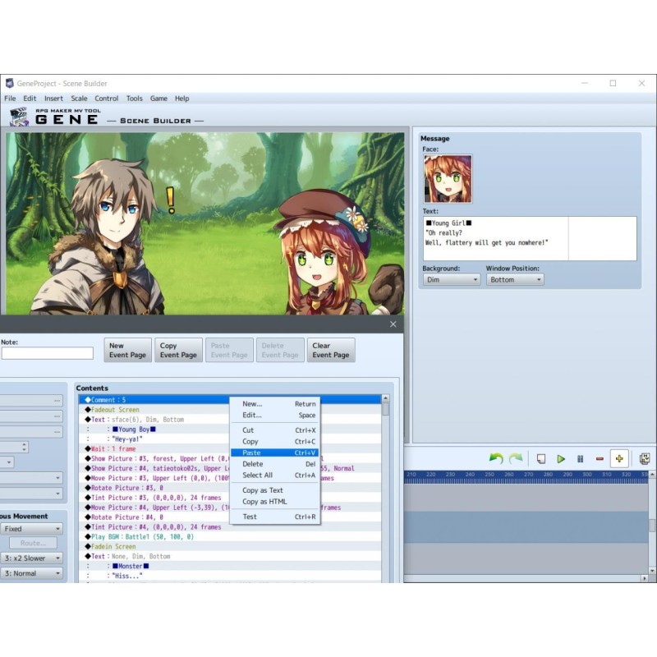Expand the Window Position dropdown
The image size is (657, 657).
[x=514, y=279]
